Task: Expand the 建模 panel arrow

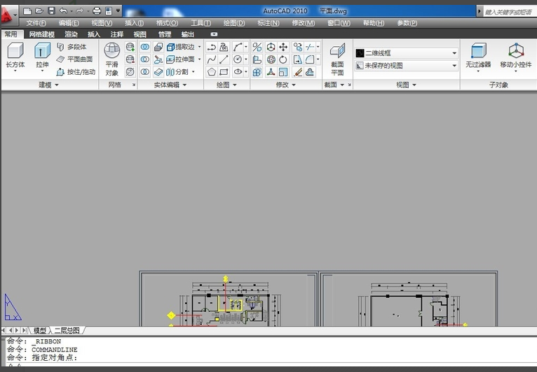Action: pos(57,85)
